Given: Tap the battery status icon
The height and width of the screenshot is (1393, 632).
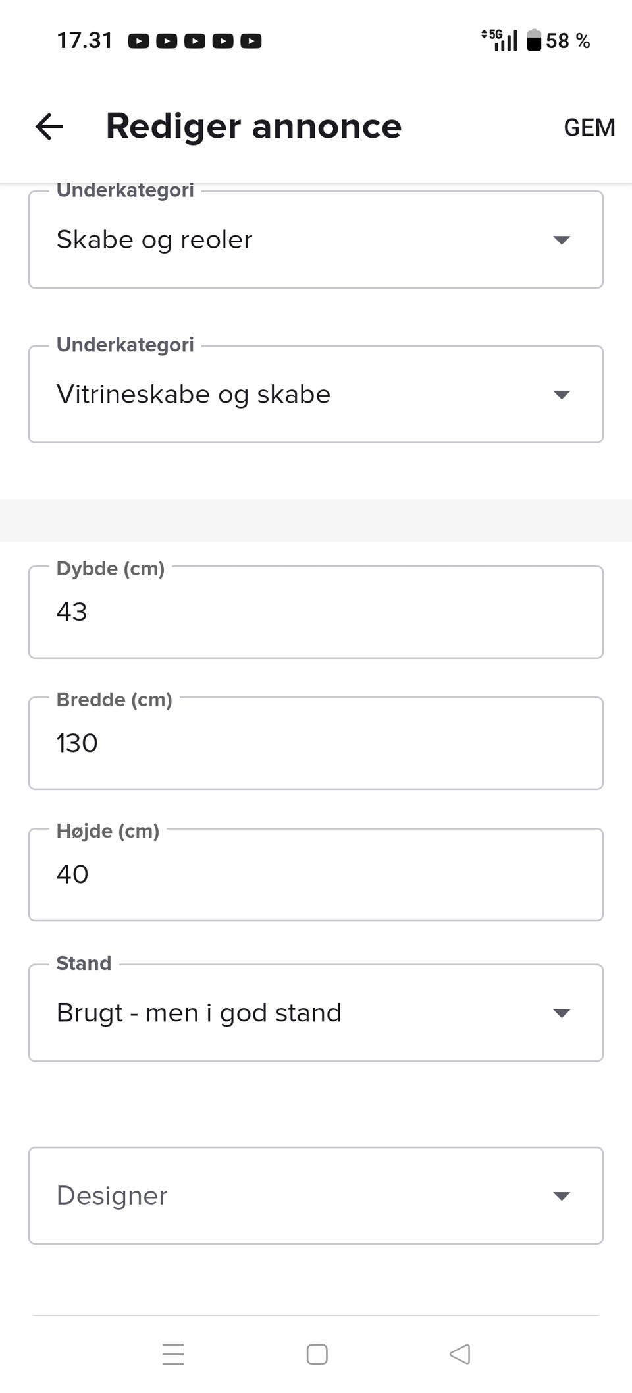Looking at the screenshot, I should tap(534, 40).
